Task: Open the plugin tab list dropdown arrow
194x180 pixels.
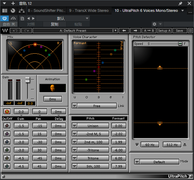Action: [x=183, y=11]
